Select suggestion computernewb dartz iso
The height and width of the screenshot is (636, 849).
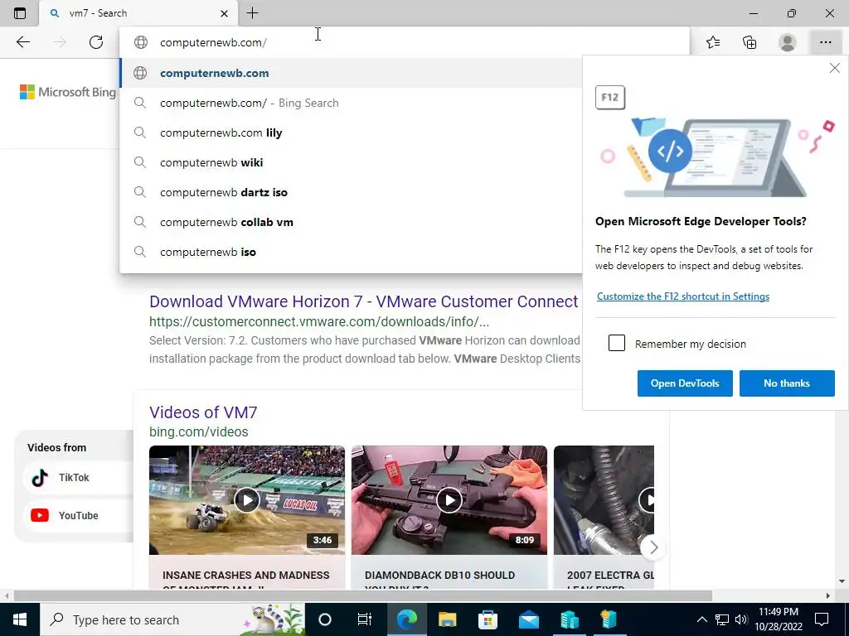[x=351, y=192]
